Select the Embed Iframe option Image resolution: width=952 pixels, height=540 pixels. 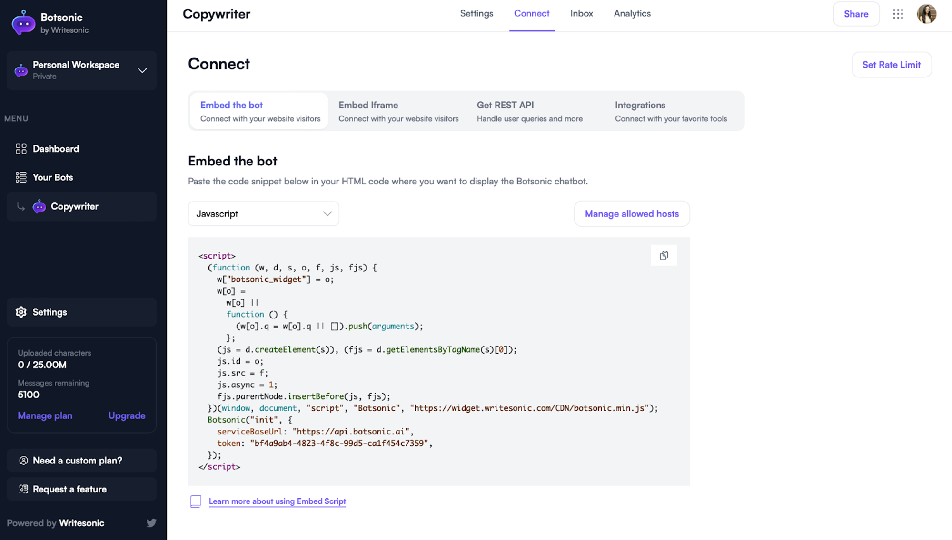(x=398, y=111)
